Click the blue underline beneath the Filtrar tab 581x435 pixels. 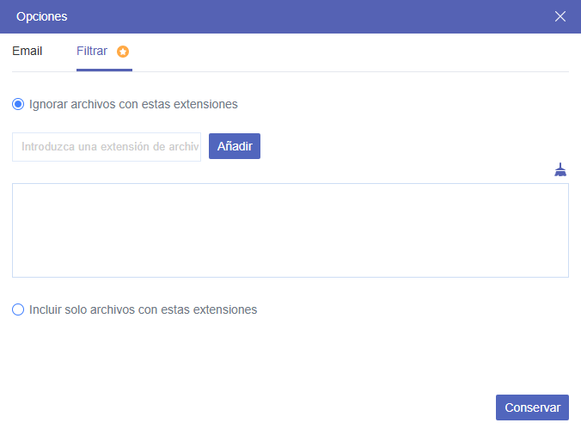(x=104, y=70)
